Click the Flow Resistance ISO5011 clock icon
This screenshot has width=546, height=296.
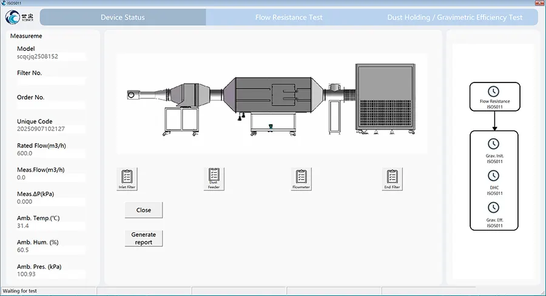pyautogui.click(x=494, y=92)
